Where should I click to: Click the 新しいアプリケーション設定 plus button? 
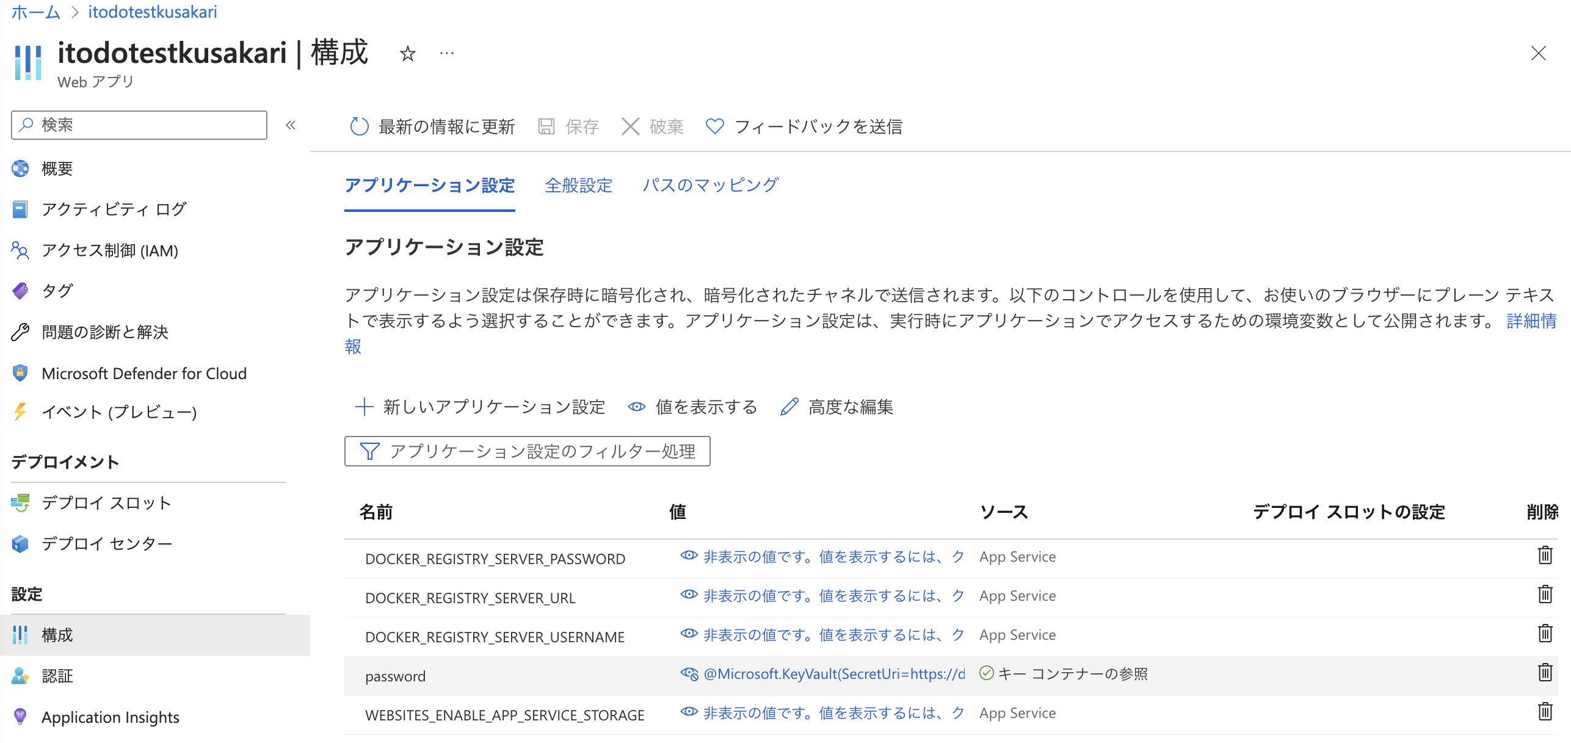[x=481, y=407]
